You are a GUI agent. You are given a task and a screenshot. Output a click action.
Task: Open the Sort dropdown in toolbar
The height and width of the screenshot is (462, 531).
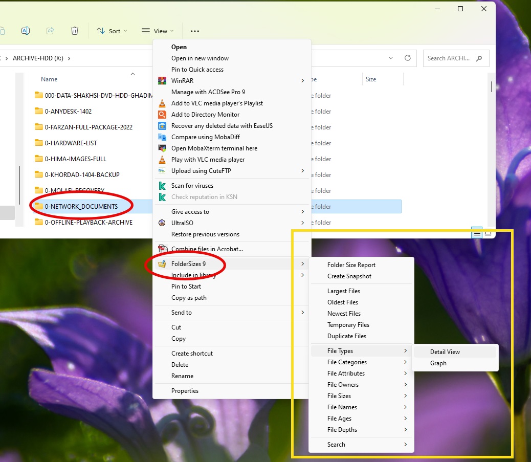112,31
